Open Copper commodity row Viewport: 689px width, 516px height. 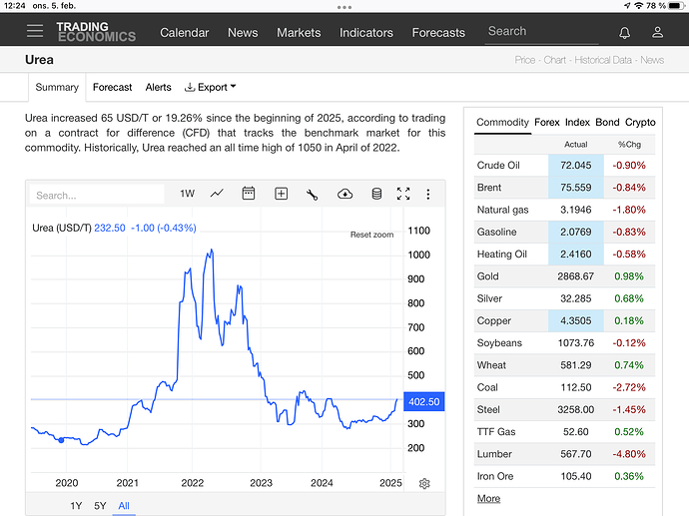click(x=564, y=320)
